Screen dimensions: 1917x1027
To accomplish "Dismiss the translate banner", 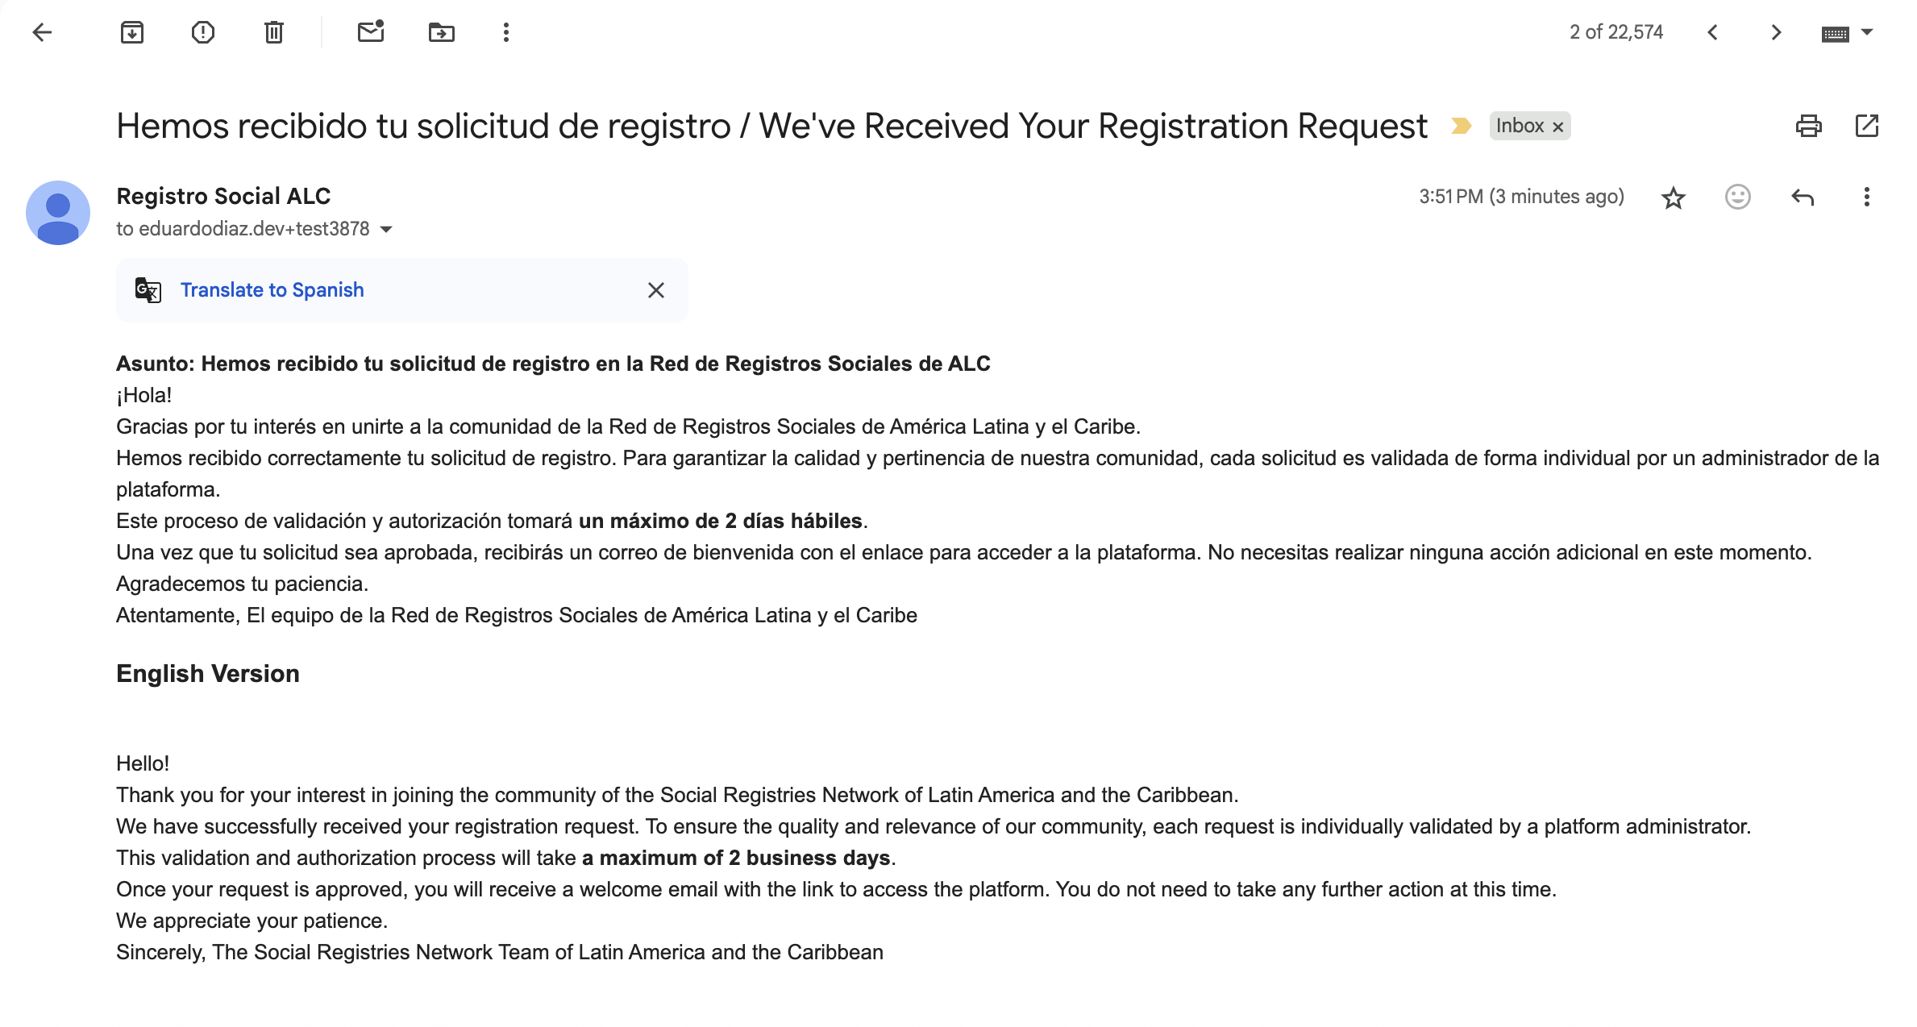I will [656, 290].
